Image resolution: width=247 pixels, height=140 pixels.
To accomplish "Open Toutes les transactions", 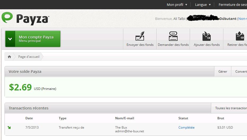I will click(x=229, y=108).
